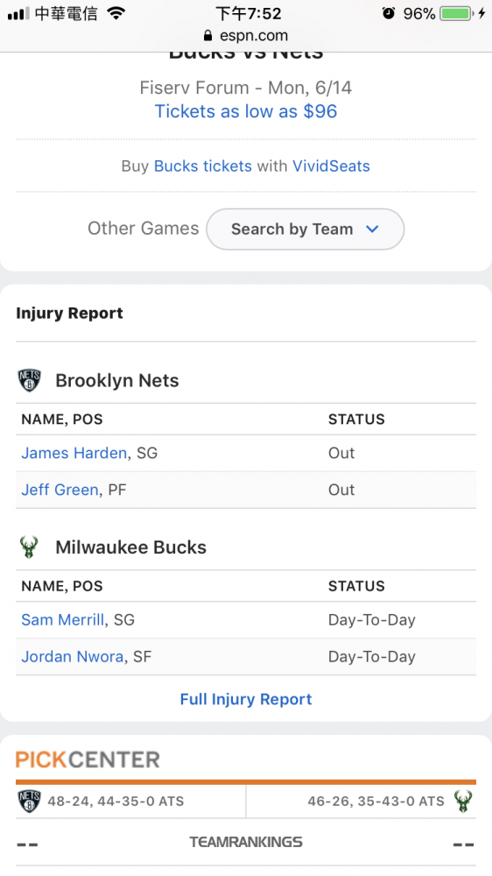Tap the Nets logo in PickCenter row
The height and width of the screenshot is (876, 492).
[x=29, y=802]
